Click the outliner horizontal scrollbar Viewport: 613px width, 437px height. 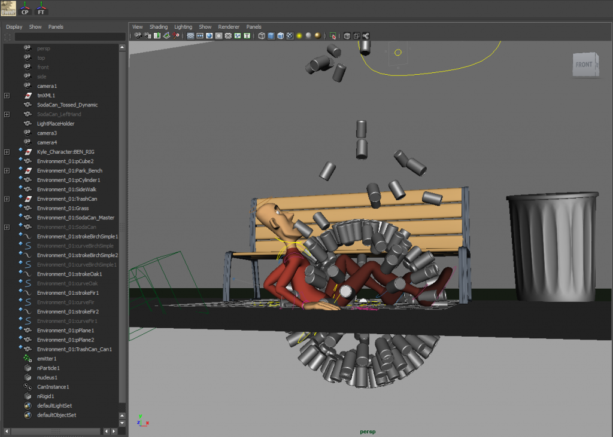pyautogui.click(x=56, y=431)
